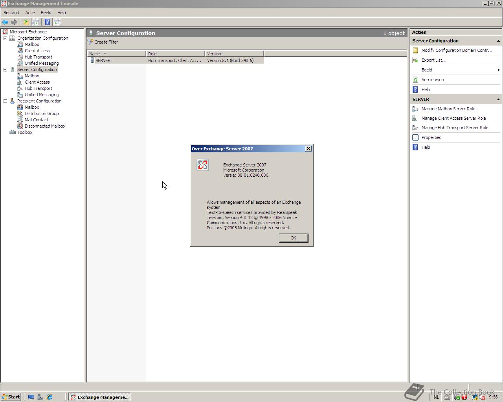
Task: Click the Mail Contact icon
Action: point(20,120)
